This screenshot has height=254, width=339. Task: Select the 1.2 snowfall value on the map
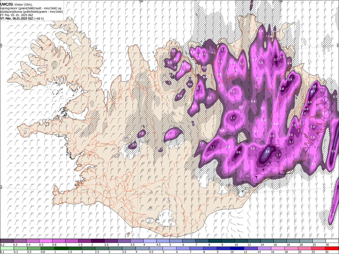[220, 61]
